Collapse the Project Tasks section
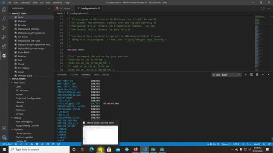The image size is (273, 153). [x=19, y=13]
